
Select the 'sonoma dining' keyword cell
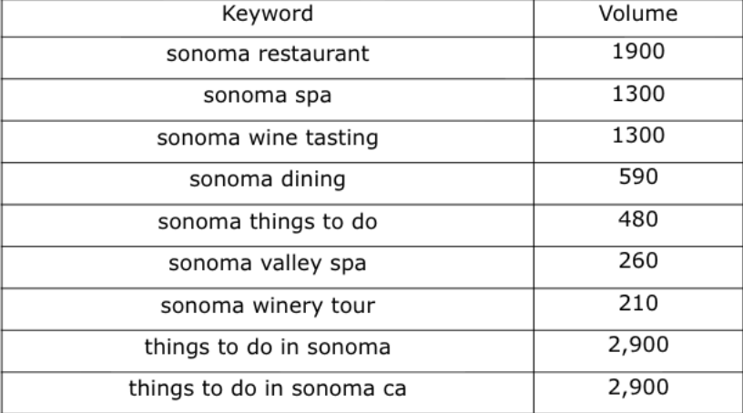pyautogui.click(x=267, y=179)
